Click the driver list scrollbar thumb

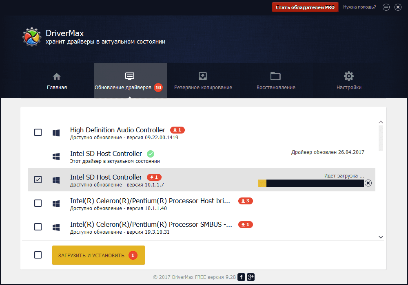[381, 138]
